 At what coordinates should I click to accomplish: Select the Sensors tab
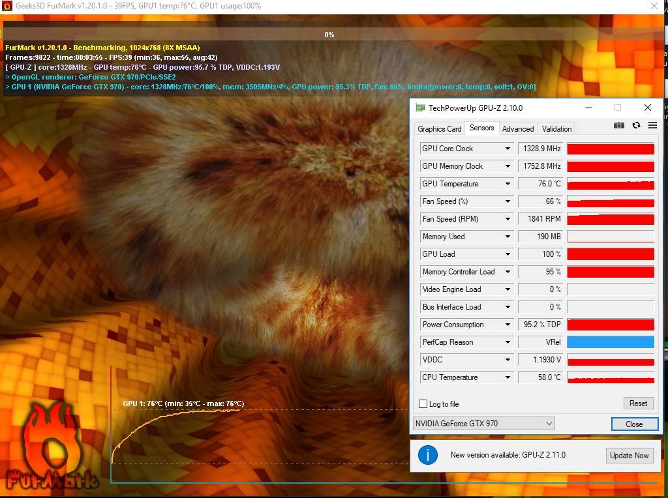pos(482,128)
